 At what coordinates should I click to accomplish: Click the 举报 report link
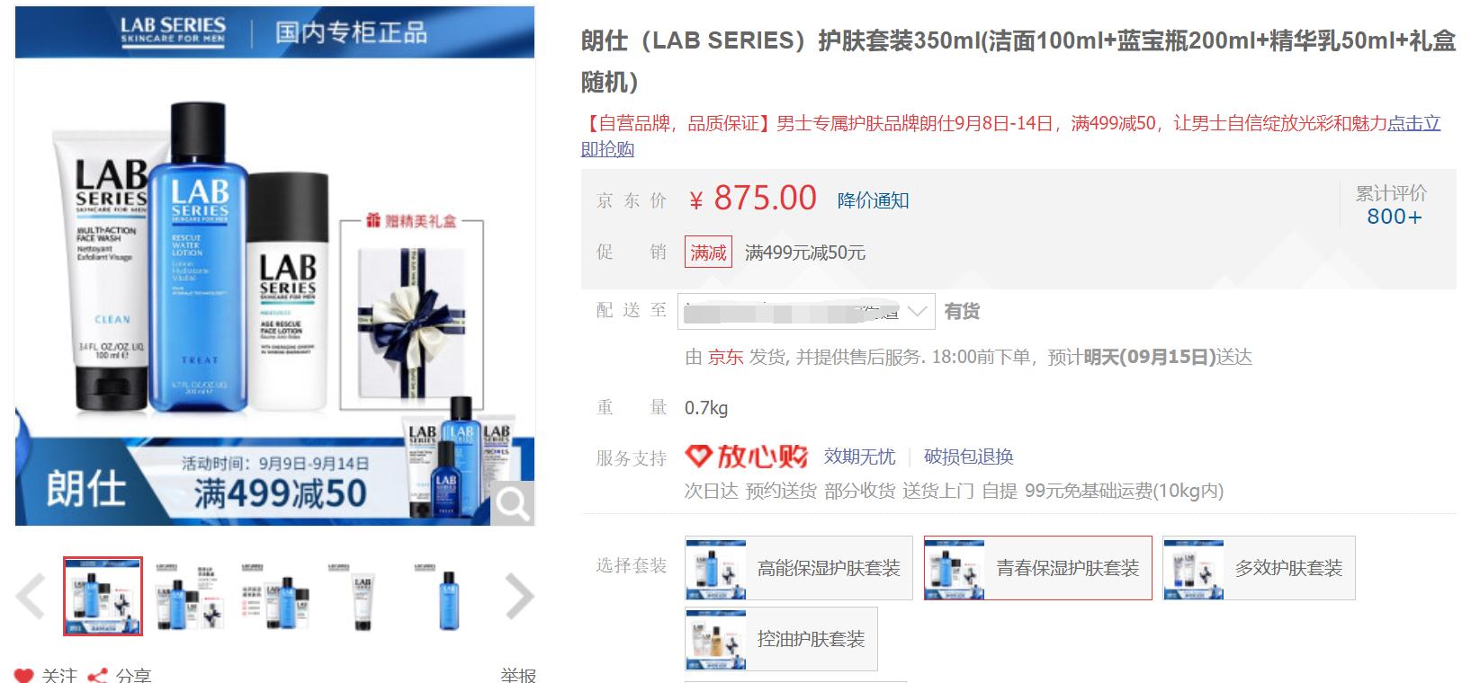[x=518, y=675]
